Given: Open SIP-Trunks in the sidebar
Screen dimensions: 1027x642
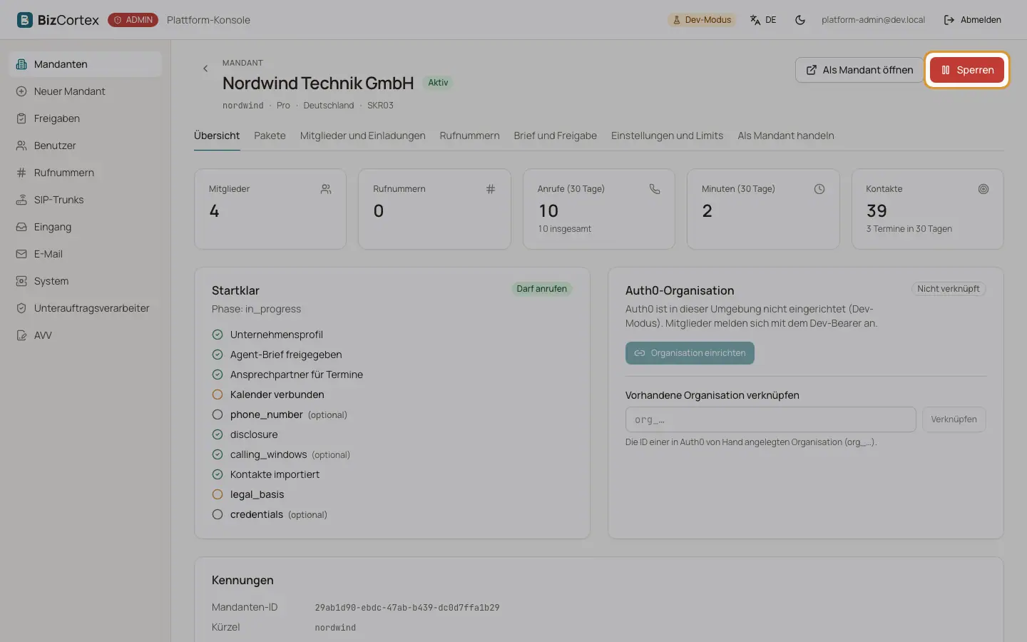Looking at the screenshot, I should tap(86, 200).
